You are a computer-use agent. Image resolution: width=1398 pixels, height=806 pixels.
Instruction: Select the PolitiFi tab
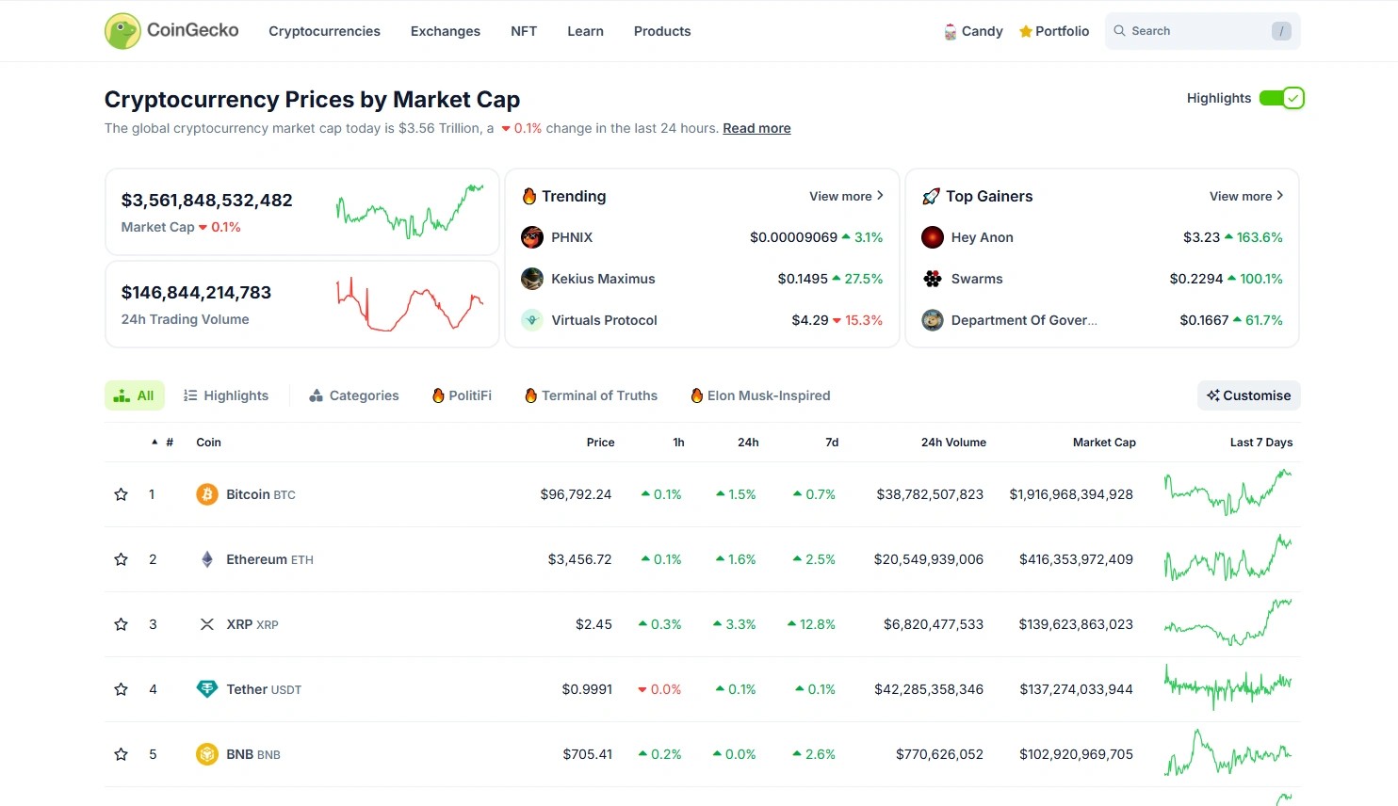(x=462, y=395)
